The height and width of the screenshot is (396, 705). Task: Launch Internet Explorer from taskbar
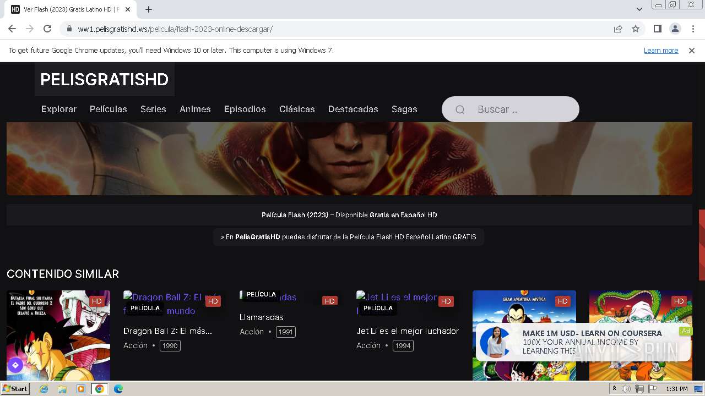click(x=44, y=389)
